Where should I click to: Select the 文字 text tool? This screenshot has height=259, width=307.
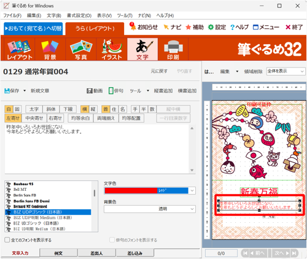(142, 49)
